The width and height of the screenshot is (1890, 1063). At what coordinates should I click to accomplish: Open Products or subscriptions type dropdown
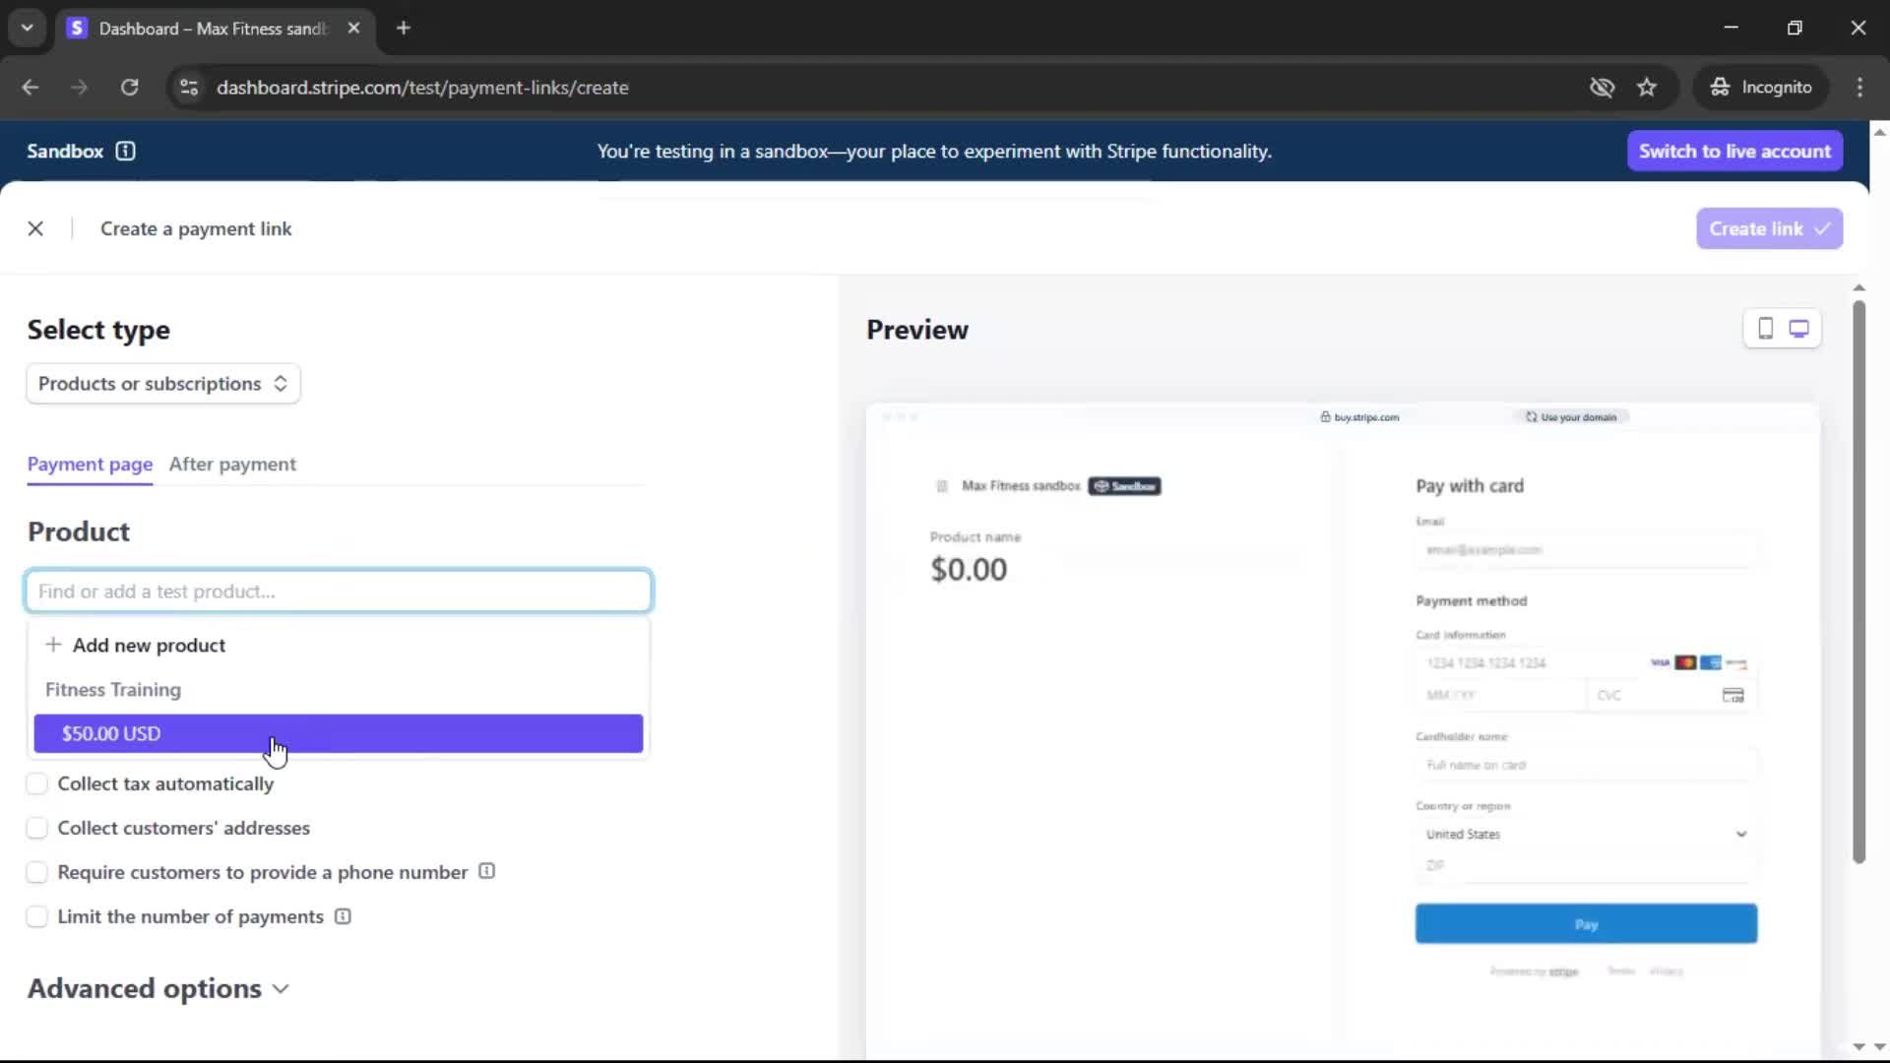click(x=163, y=384)
